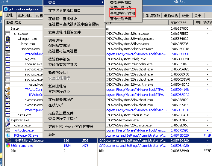Click the app icon in the title bar
212x166 pixels.
6,9
